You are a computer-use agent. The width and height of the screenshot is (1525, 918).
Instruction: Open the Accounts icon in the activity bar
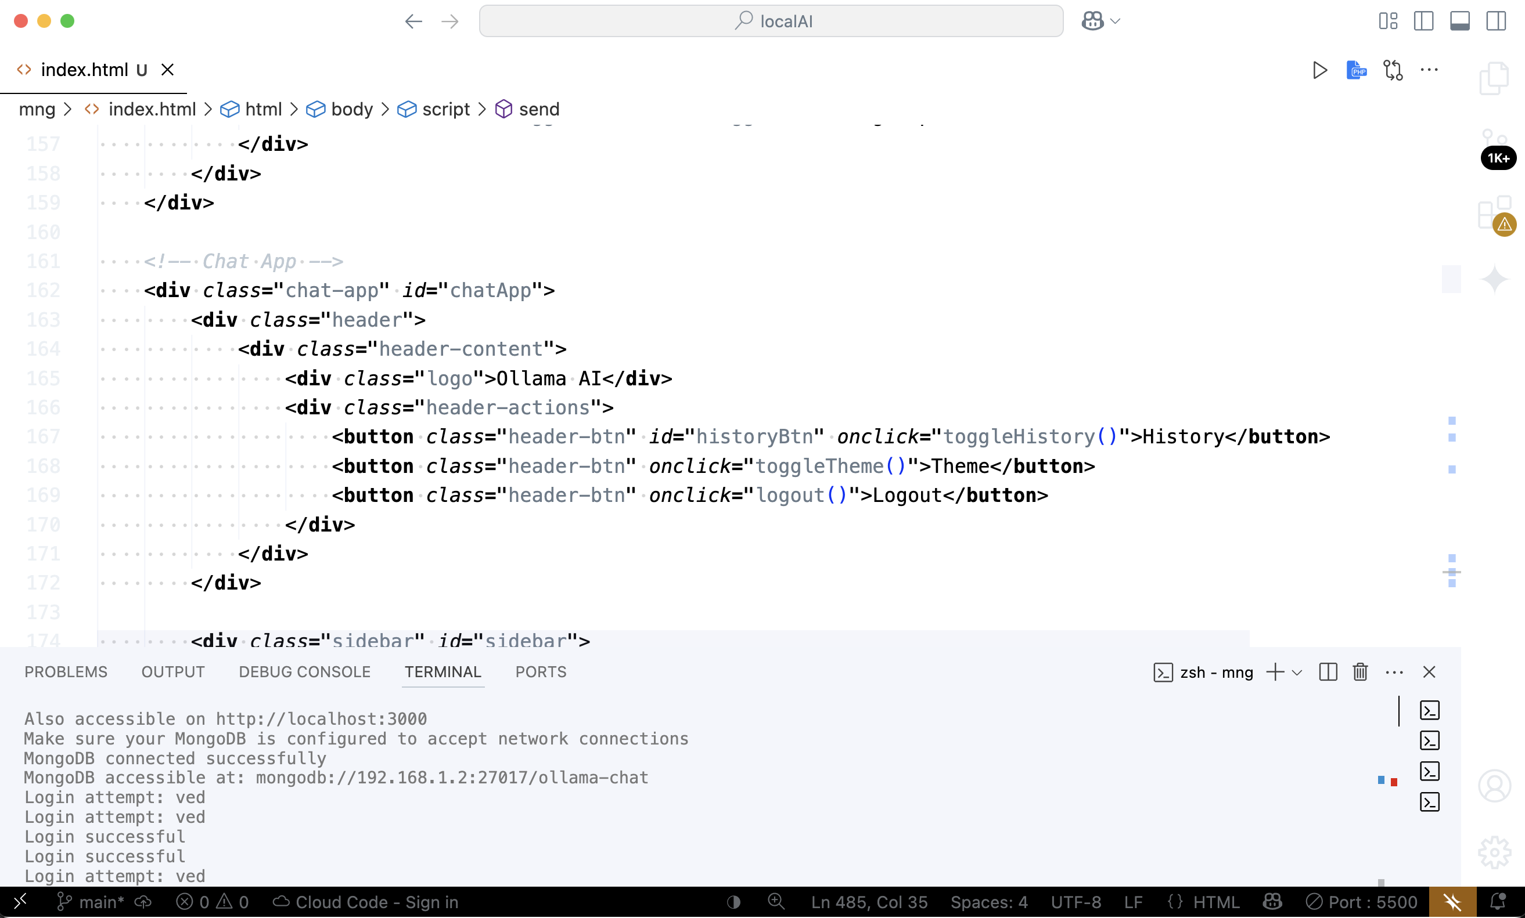(1495, 786)
